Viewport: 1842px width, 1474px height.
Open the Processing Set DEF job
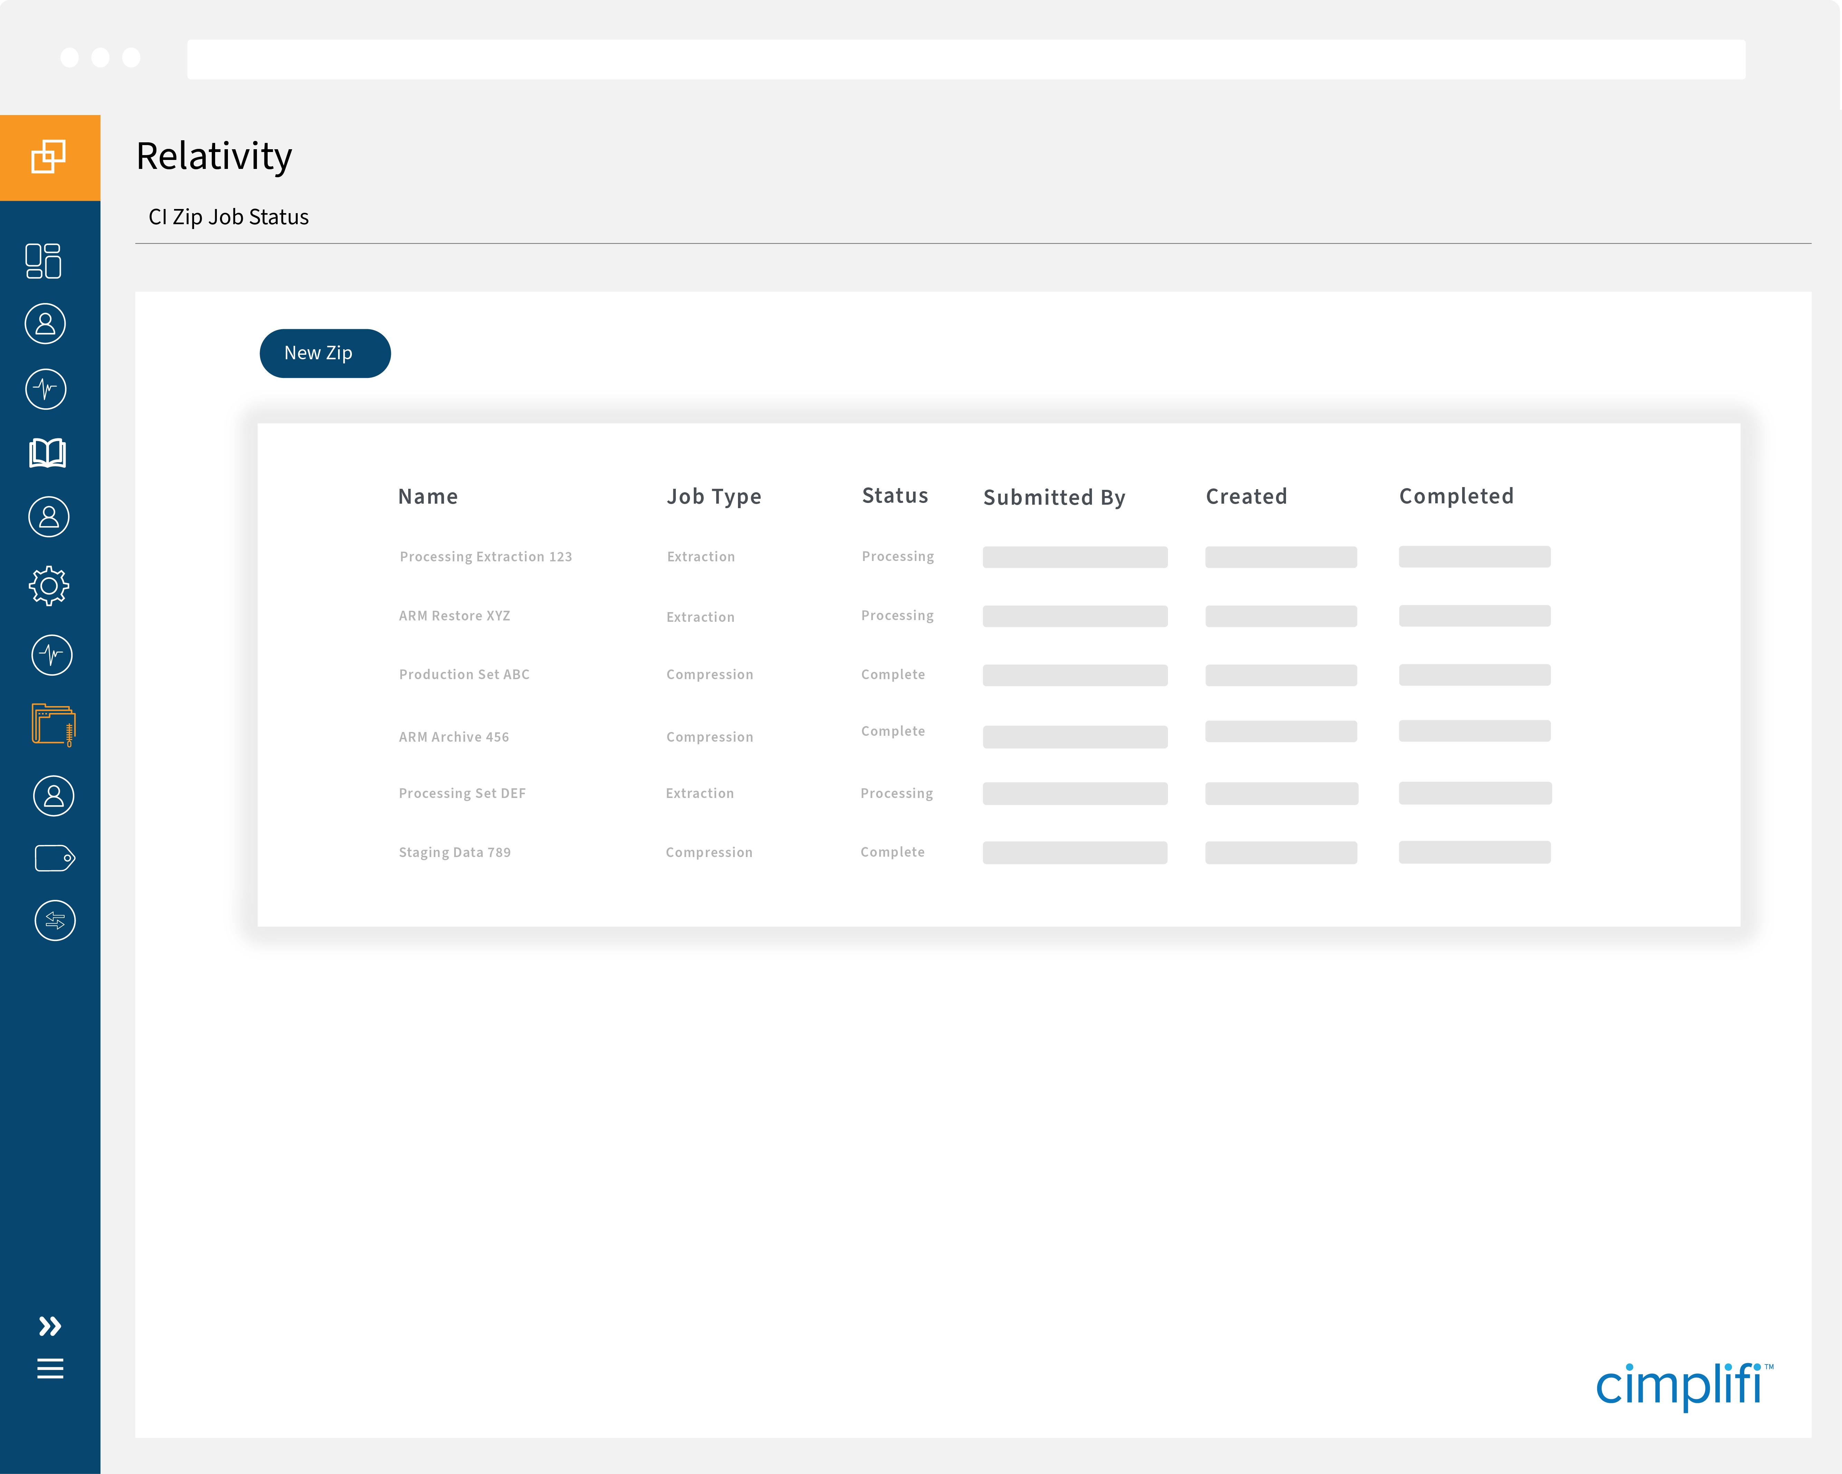click(462, 794)
